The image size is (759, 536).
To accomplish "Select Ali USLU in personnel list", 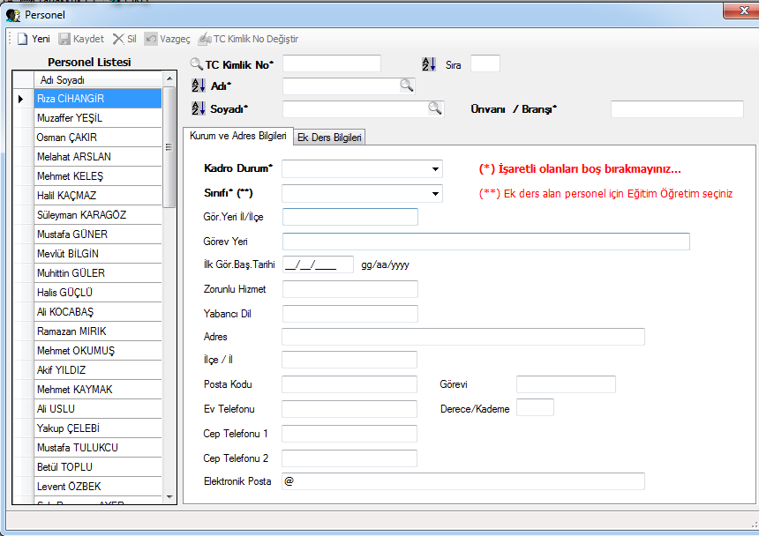I will tap(98, 409).
